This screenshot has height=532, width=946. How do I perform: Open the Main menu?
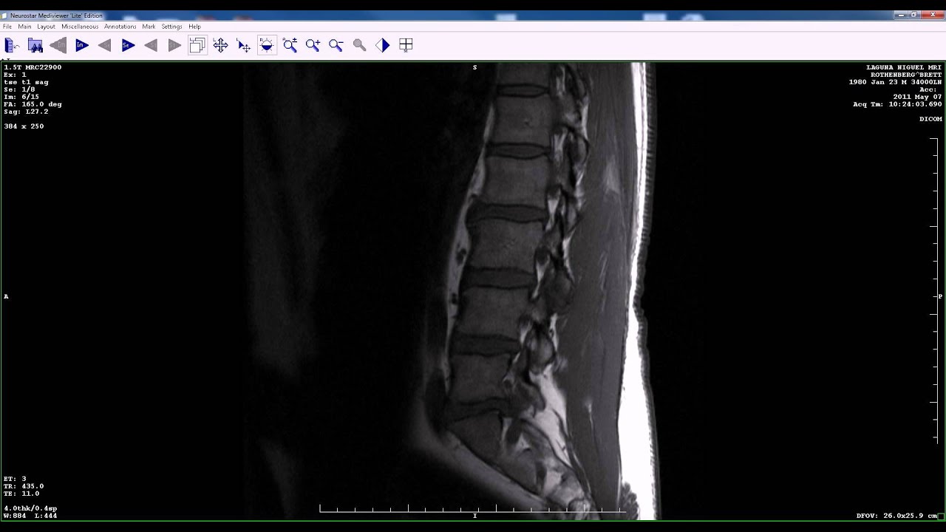click(x=24, y=27)
